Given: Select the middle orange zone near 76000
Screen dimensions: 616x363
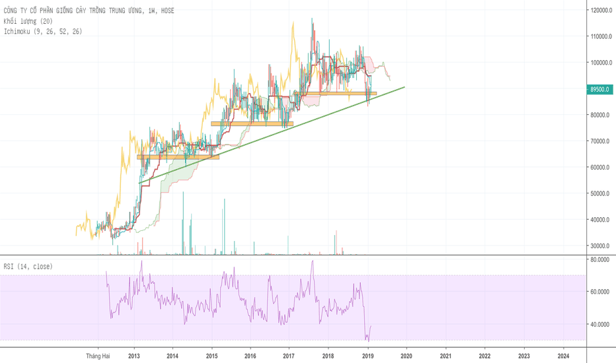Looking at the screenshot, I should (251, 123).
